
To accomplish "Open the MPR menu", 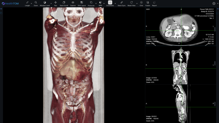I will pyautogui.click(x=101, y=3).
